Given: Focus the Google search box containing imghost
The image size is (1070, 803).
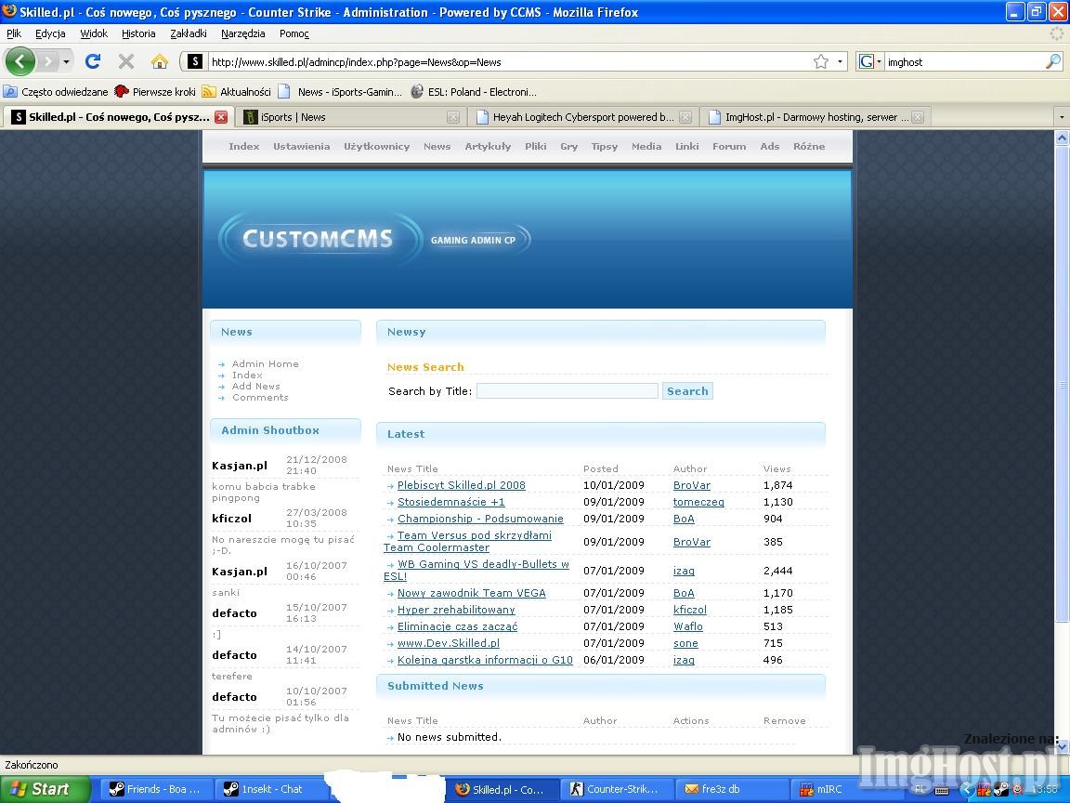Looking at the screenshot, I should pyautogui.click(x=964, y=62).
